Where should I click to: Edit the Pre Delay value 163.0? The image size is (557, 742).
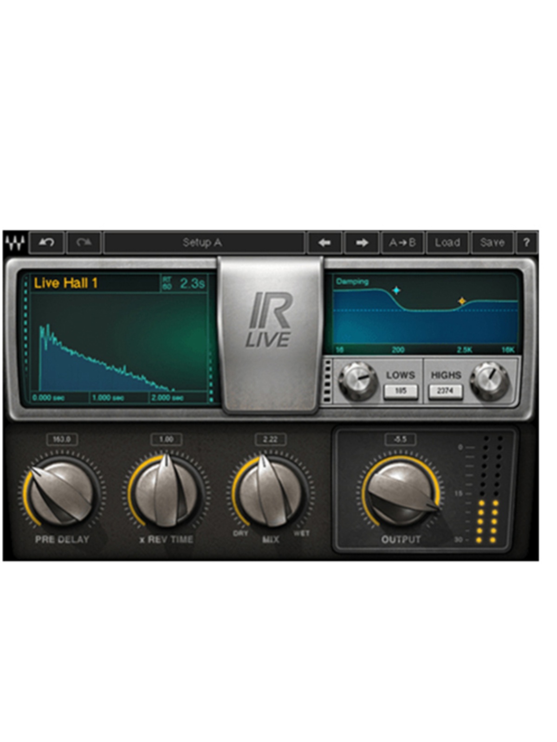tap(62, 439)
